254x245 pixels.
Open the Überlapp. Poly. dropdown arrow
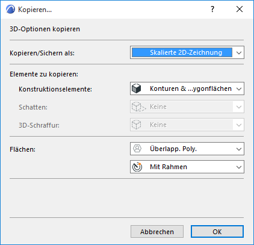pyautogui.click(x=239, y=149)
